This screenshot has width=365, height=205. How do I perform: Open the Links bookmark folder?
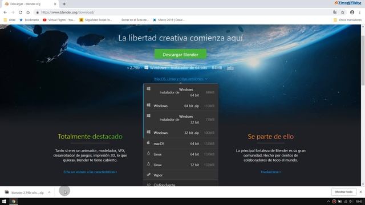click(x=10, y=20)
